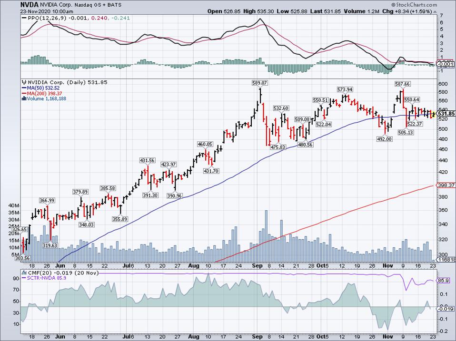Click the 460.05 price label

pos(205,144)
